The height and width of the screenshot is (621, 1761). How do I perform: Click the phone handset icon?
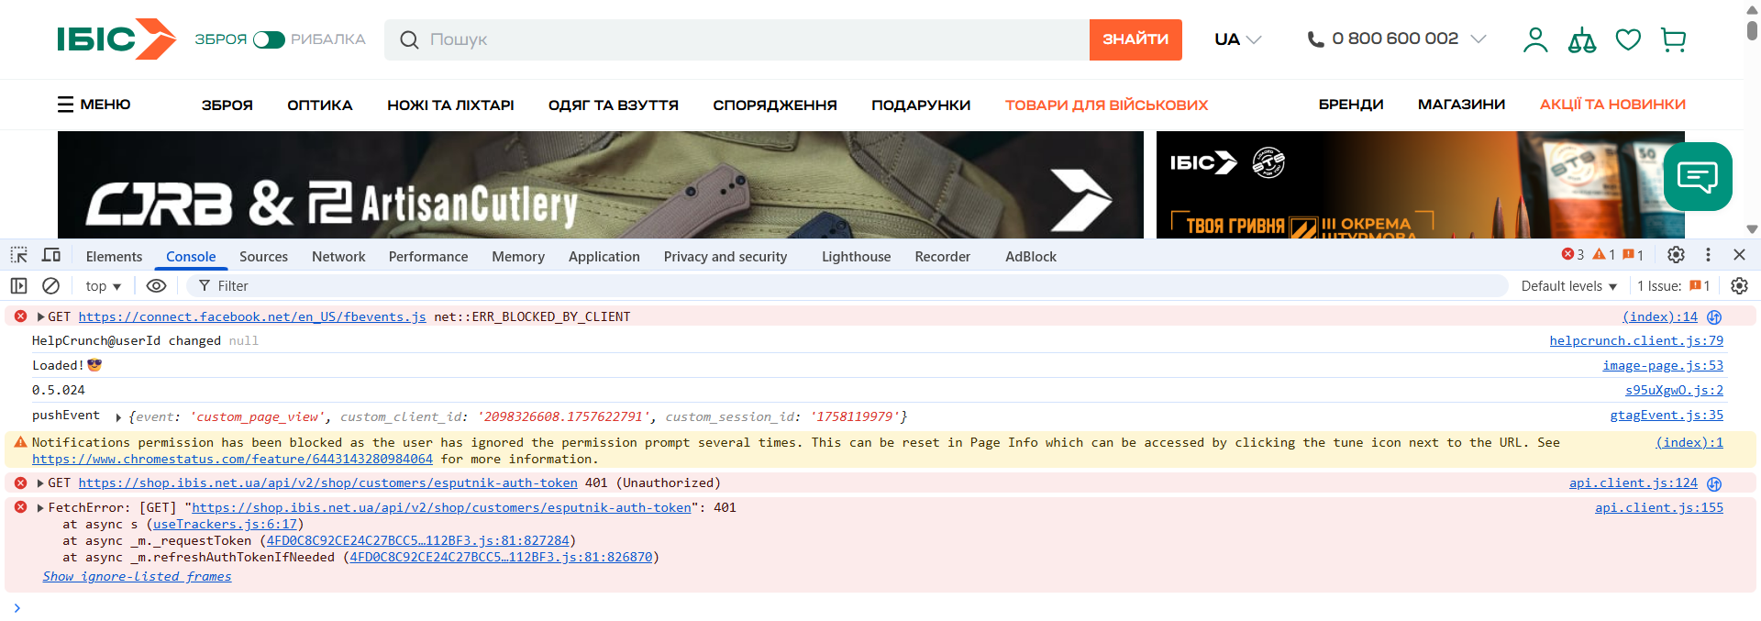point(1315,39)
